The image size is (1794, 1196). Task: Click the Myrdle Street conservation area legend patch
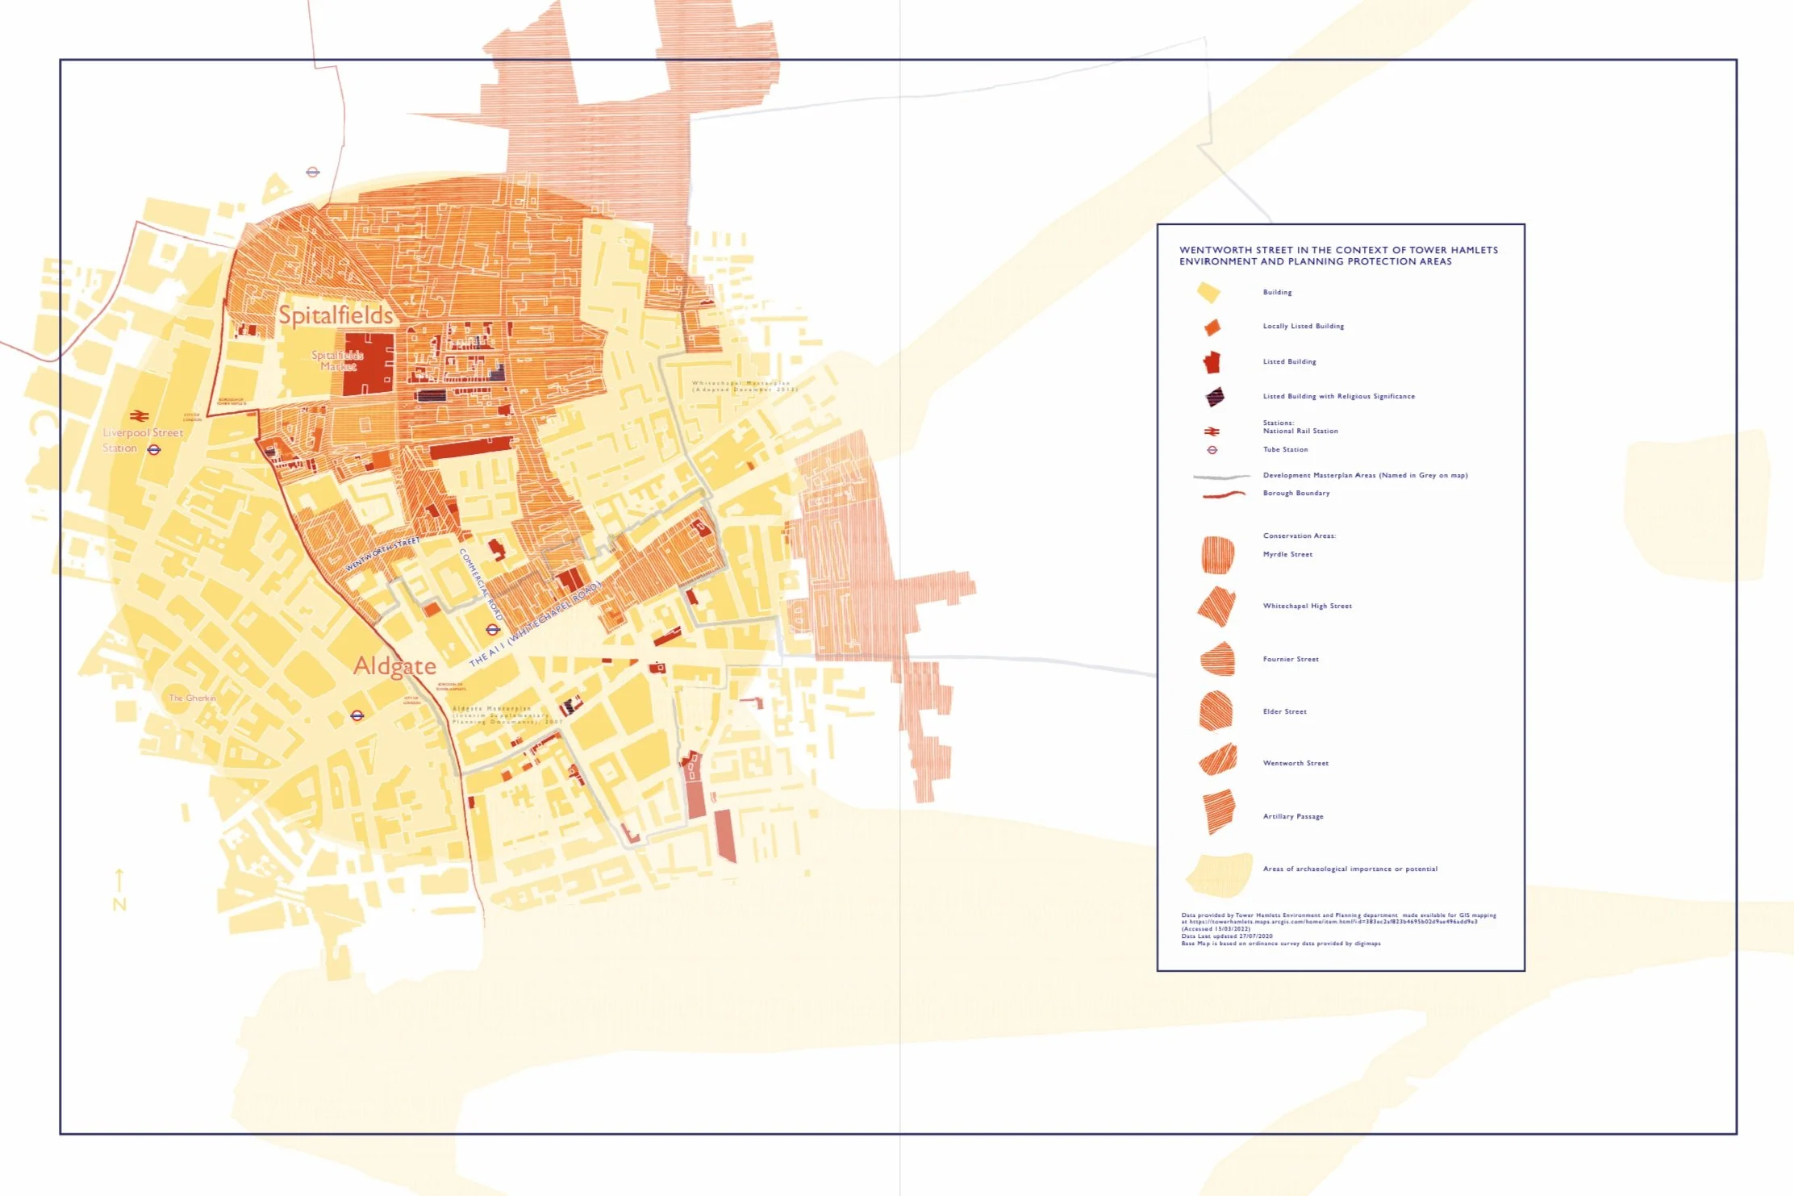pyautogui.click(x=1217, y=556)
